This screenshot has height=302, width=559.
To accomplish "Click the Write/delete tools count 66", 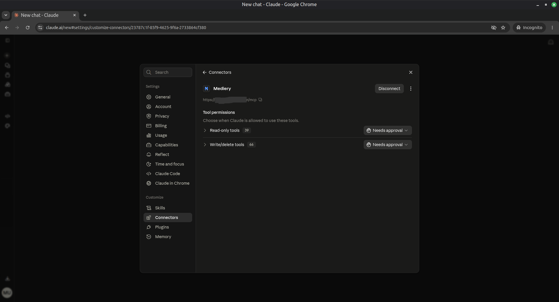I will (251, 145).
